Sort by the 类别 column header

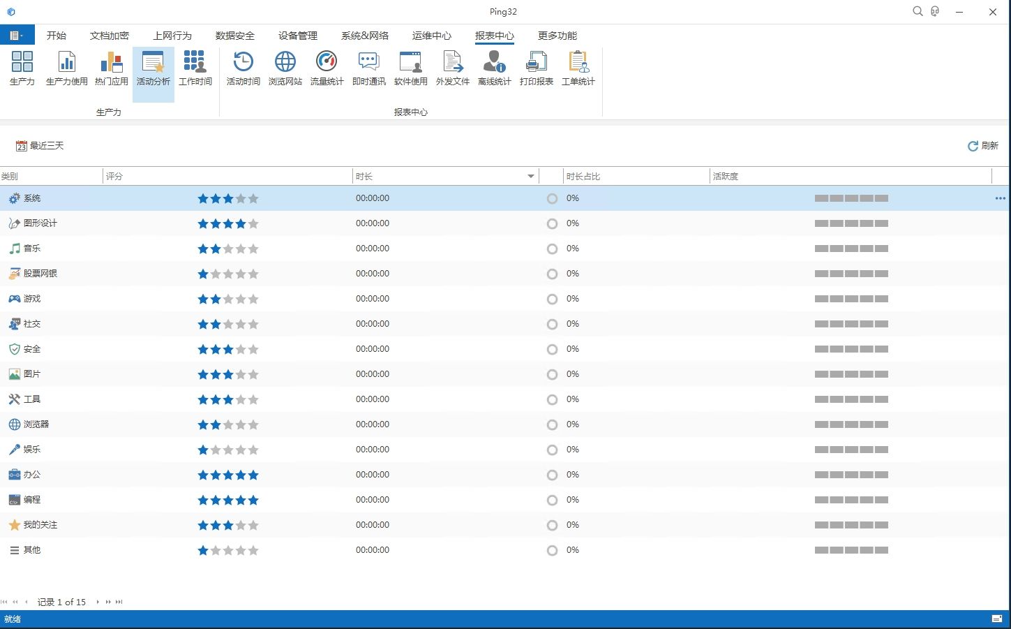[x=51, y=177]
